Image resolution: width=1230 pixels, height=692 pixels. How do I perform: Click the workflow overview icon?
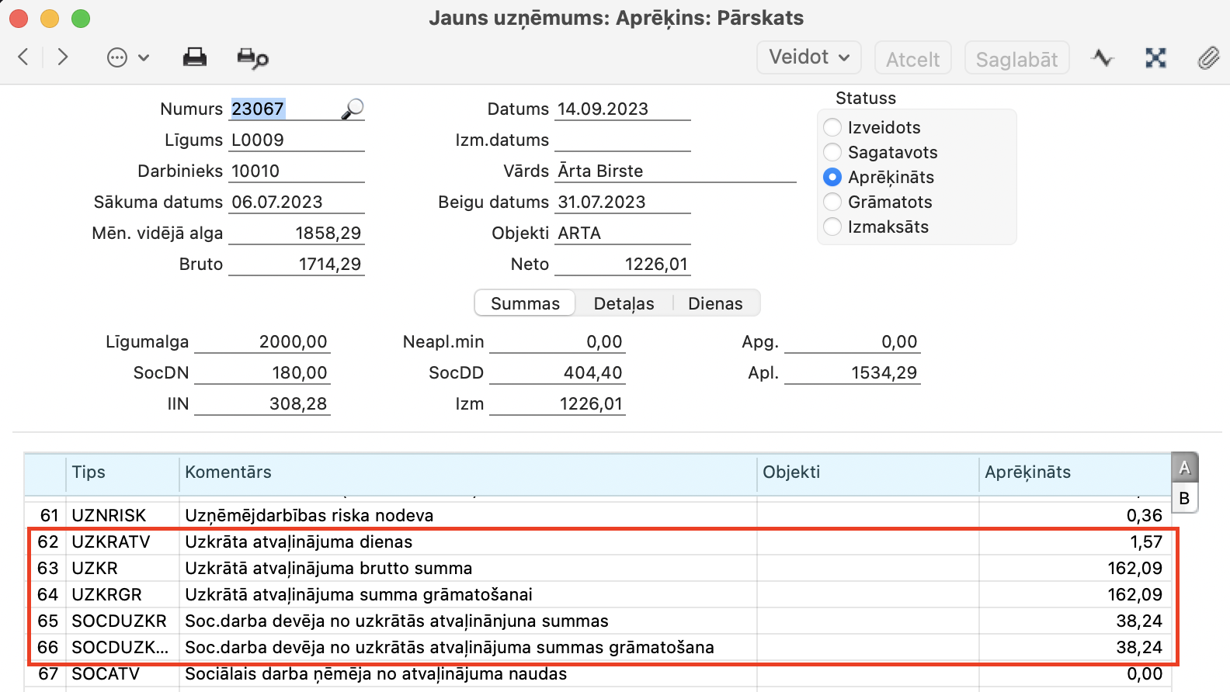click(x=1155, y=58)
